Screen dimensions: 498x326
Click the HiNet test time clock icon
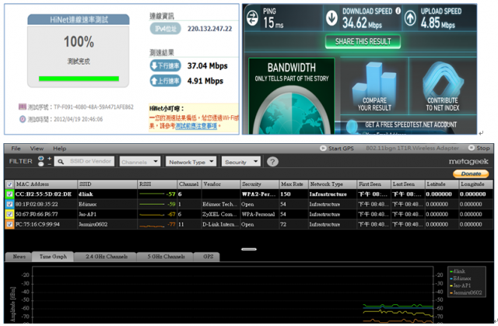coord(23,119)
